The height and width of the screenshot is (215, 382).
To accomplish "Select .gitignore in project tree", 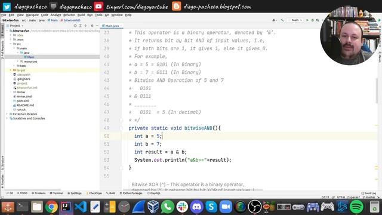I will 24,79.
